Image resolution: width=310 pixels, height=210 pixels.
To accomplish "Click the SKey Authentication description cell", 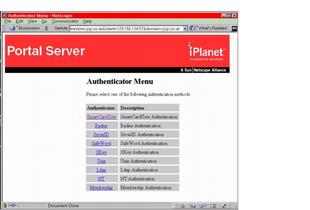I will tap(149, 152).
